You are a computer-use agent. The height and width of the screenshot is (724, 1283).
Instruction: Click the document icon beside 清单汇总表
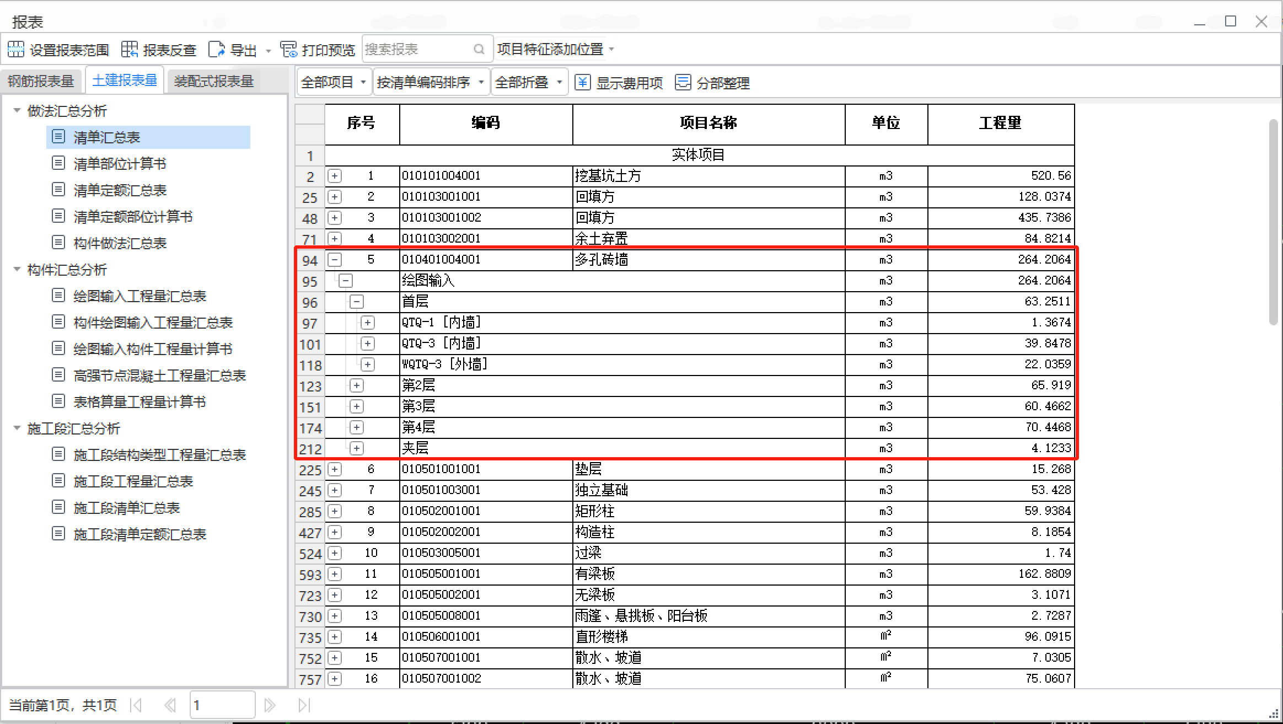(58, 137)
